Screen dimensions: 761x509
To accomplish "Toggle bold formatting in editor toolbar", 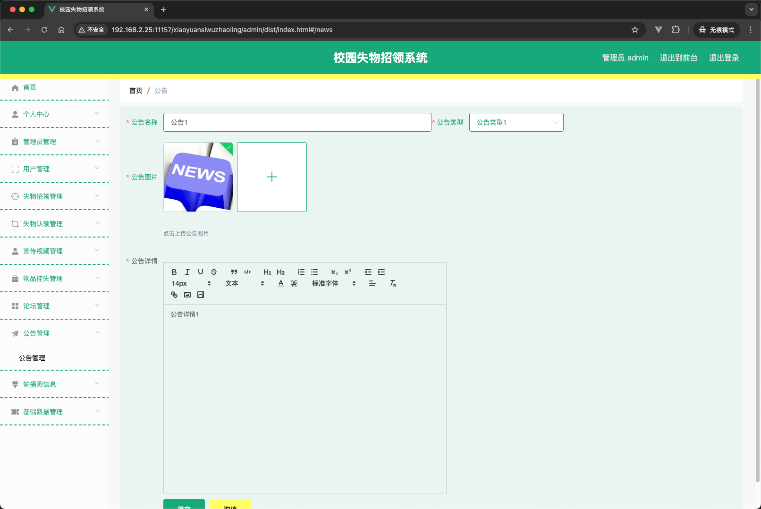I will [174, 272].
